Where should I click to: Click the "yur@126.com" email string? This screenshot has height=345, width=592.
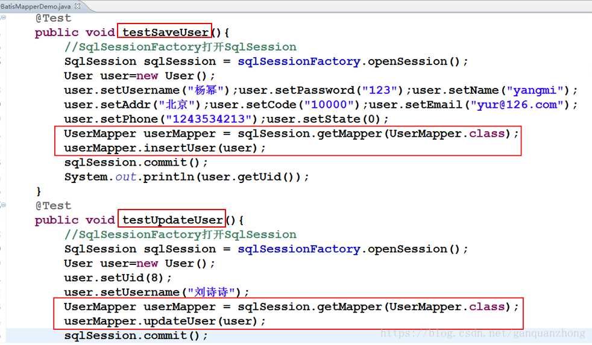point(517,105)
